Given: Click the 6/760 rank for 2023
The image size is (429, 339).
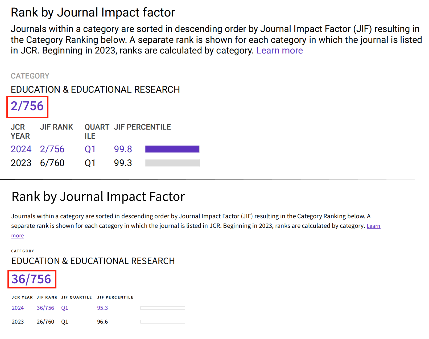Looking at the screenshot, I should 52,163.
